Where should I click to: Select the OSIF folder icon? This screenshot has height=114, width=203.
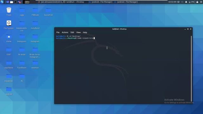[x=9, y=51]
